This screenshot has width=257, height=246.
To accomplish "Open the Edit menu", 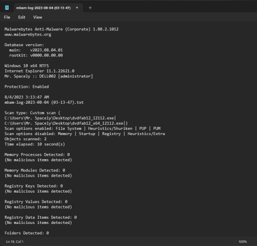I will pos(22,17).
